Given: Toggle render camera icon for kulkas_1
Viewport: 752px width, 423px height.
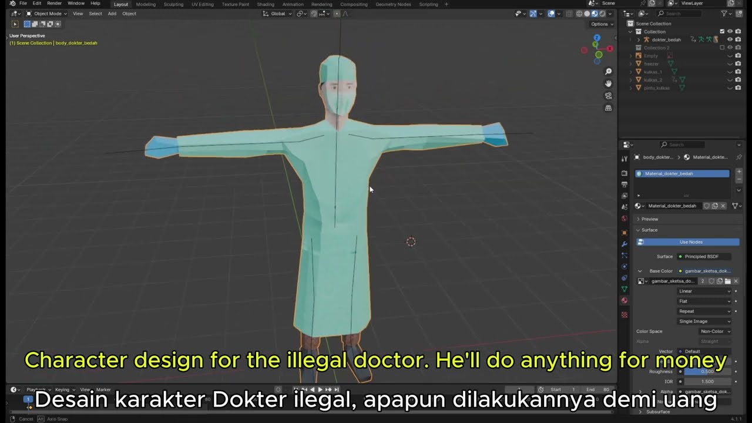Looking at the screenshot, I should [x=738, y=72].
